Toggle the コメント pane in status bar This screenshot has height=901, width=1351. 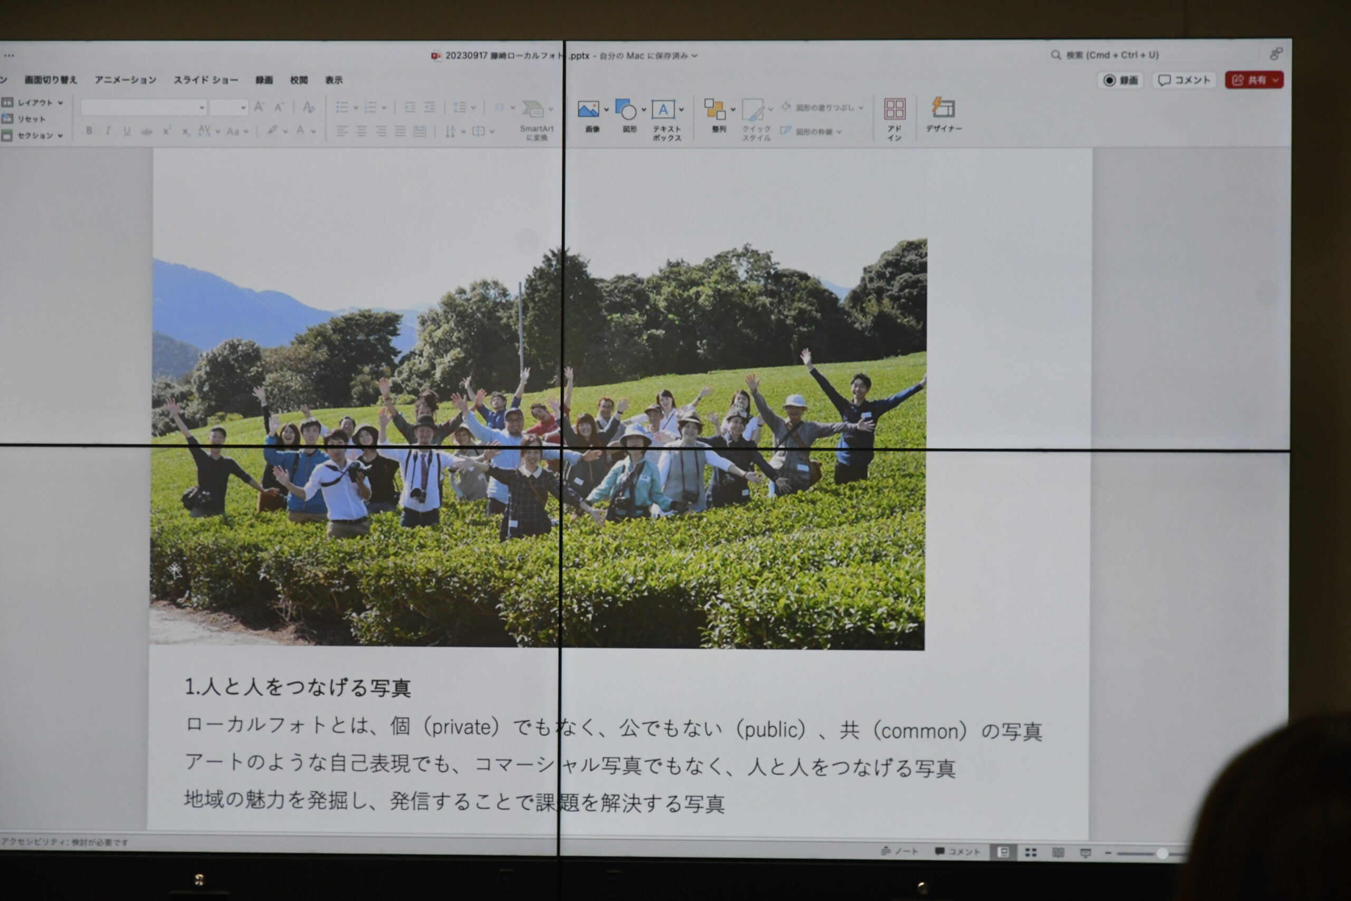click(957, 851)
